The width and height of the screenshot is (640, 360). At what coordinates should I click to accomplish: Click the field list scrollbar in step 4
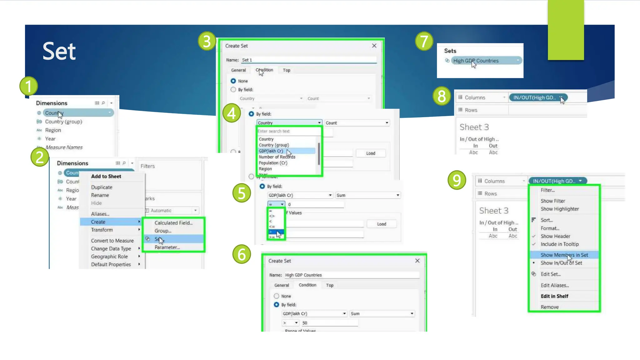click(x=319, y=153)
